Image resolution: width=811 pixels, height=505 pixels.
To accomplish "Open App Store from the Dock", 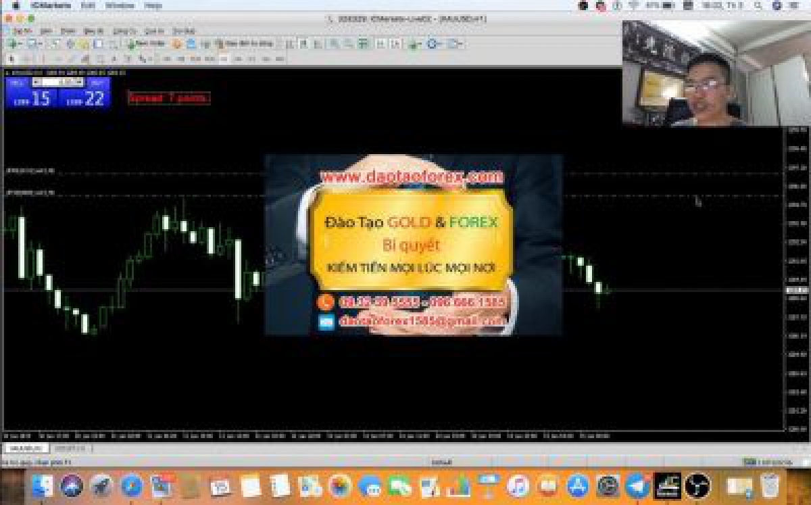I will pos(578,485).
